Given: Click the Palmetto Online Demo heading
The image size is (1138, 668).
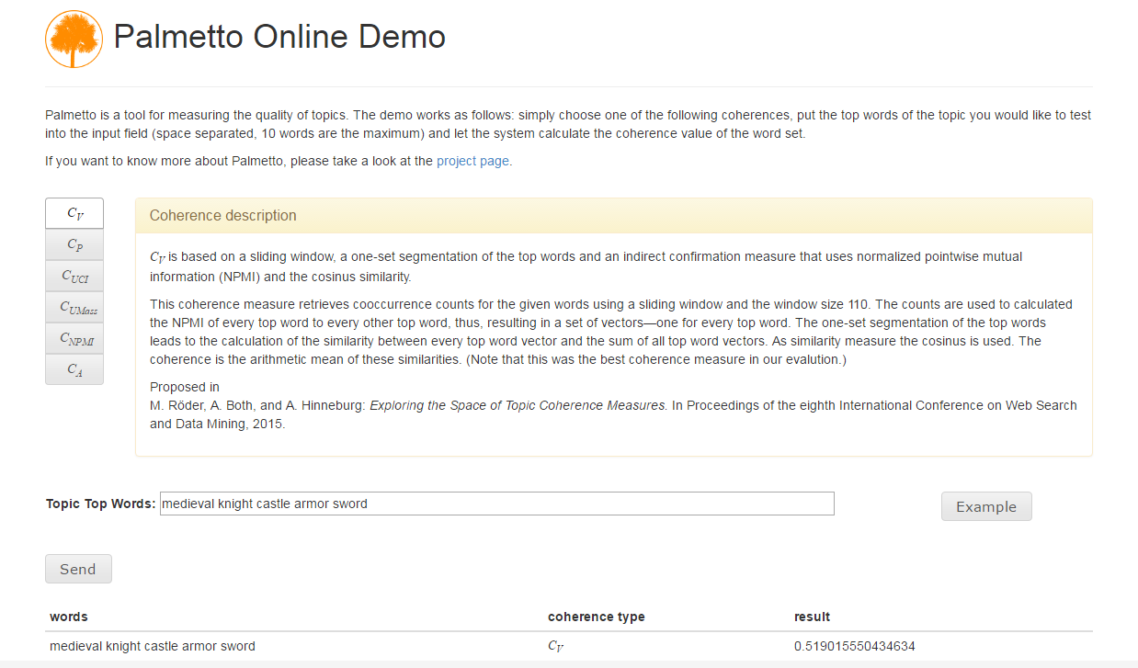Looking at the screenshot, I should point(279,37).
